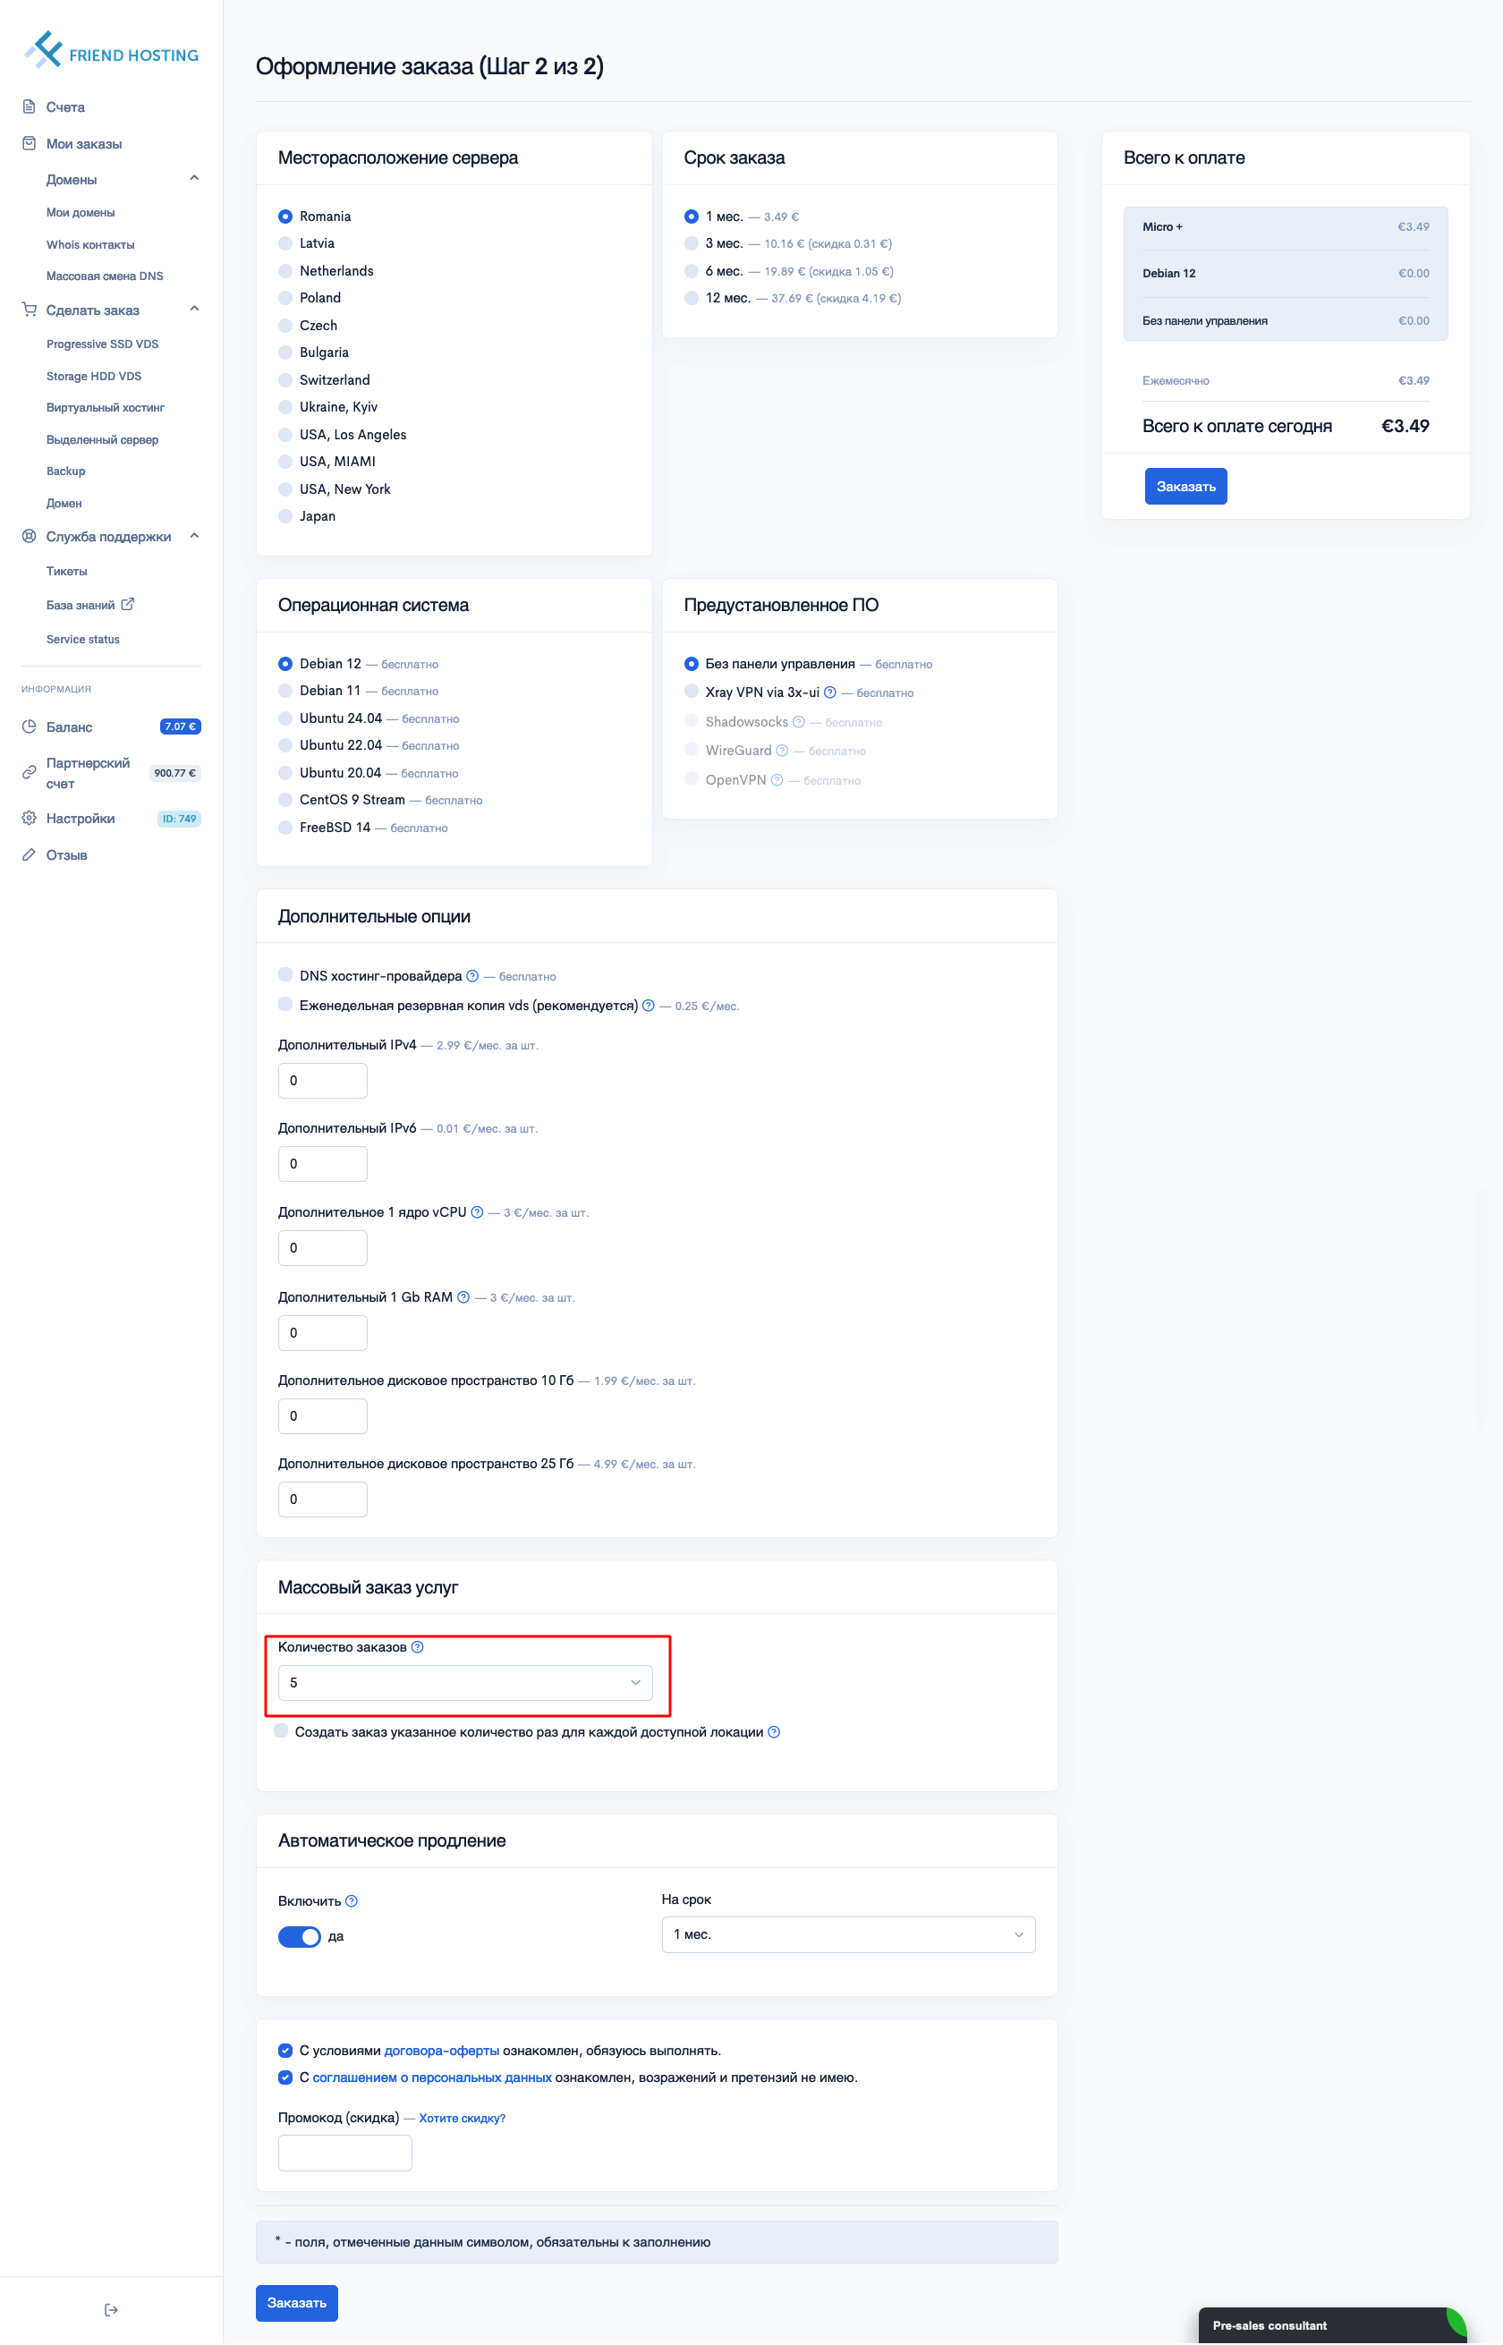Select Xray VPN via 3x-ui preinstalled software
This screenshot has width=1503, height=2345.
click(691, 691)
